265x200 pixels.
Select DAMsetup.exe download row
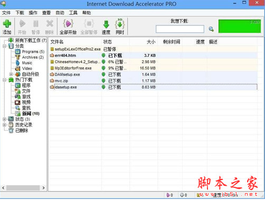click(154, 74)
